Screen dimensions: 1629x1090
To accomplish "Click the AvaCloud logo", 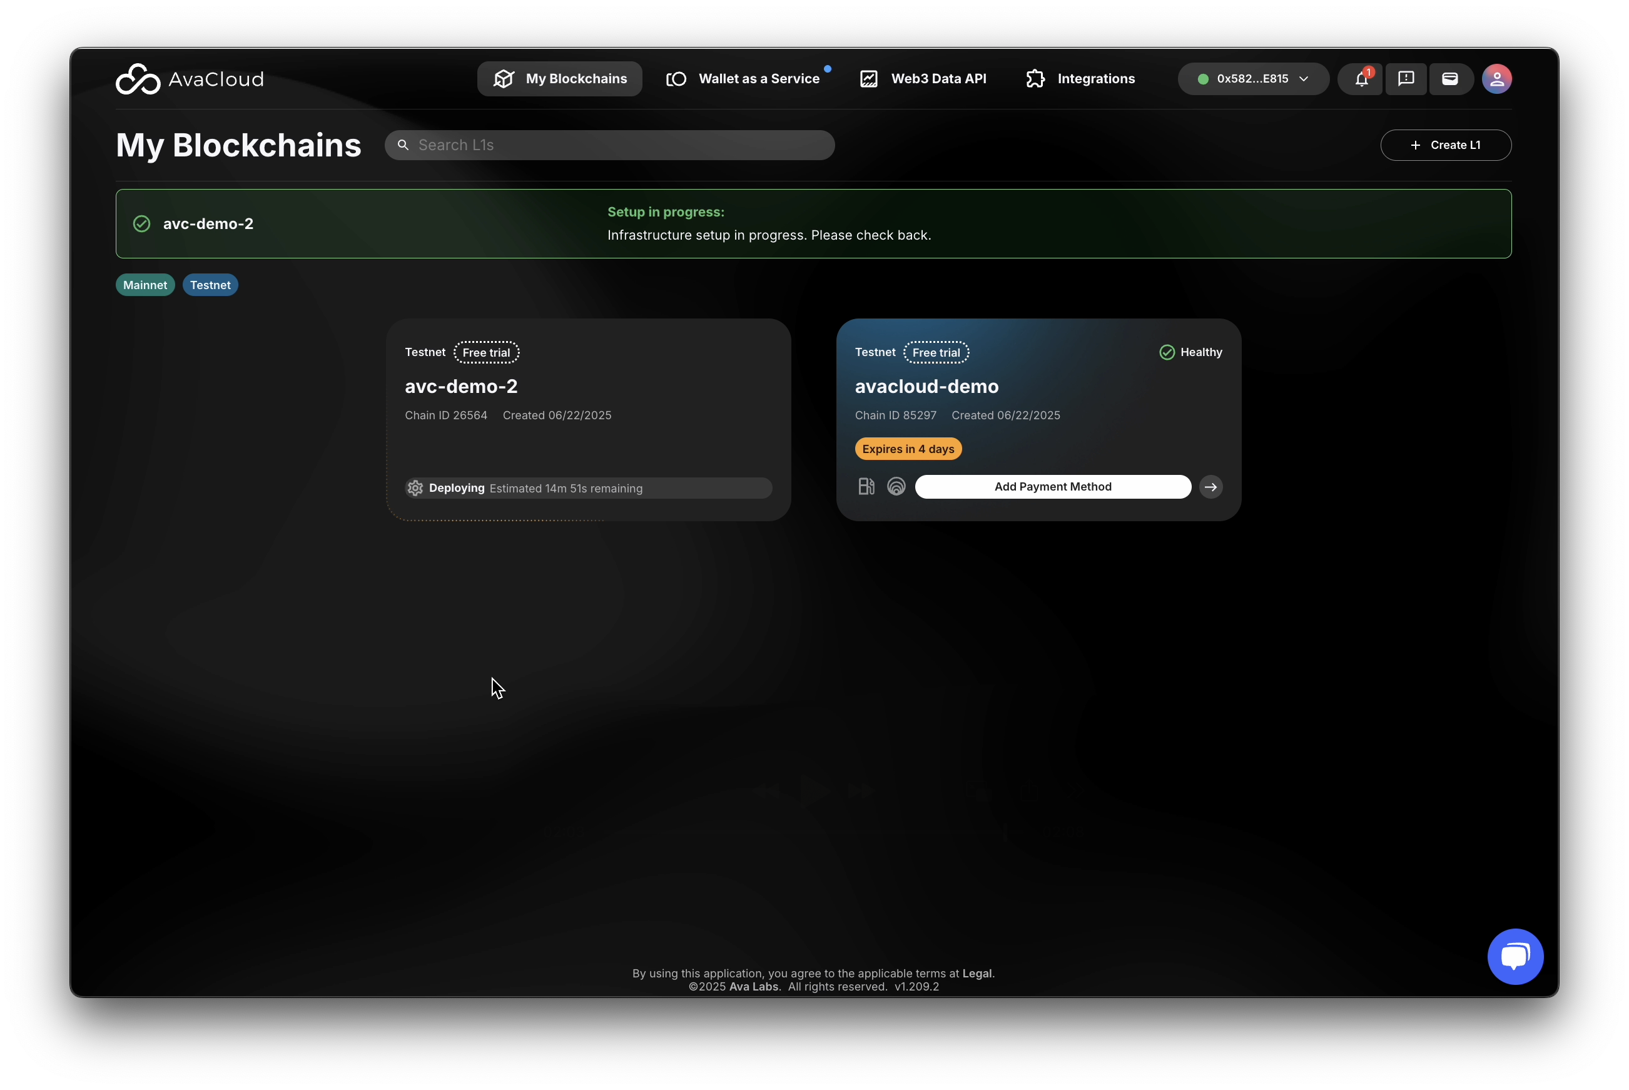I will pos(189,79).
